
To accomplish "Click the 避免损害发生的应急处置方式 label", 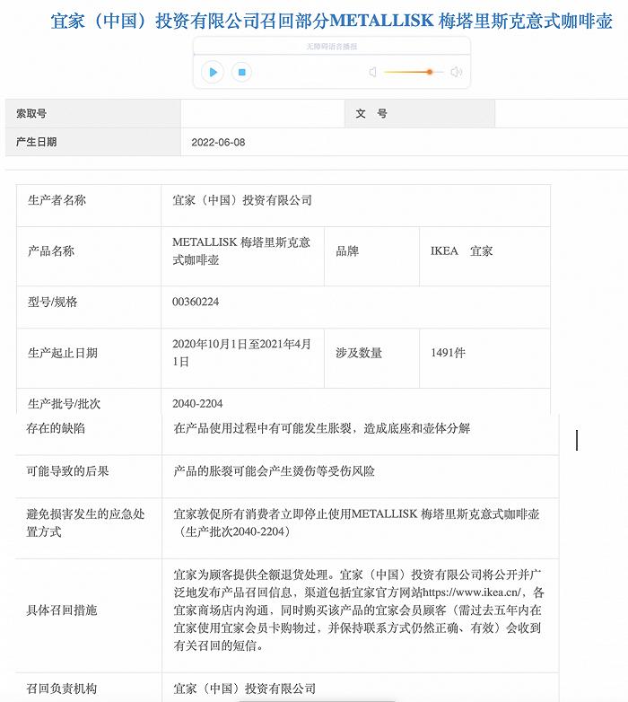I will click(85, 523).
